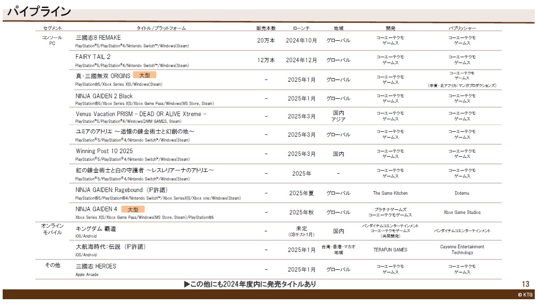Click the title キングダム 覇道
This screenshot has width=537, height=305.
click(x=96, y=229)
